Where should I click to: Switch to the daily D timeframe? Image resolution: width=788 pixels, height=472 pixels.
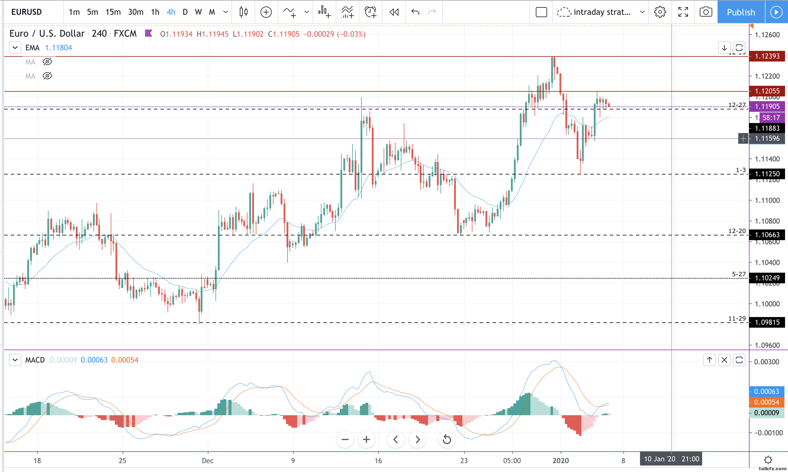coord(185,12)
